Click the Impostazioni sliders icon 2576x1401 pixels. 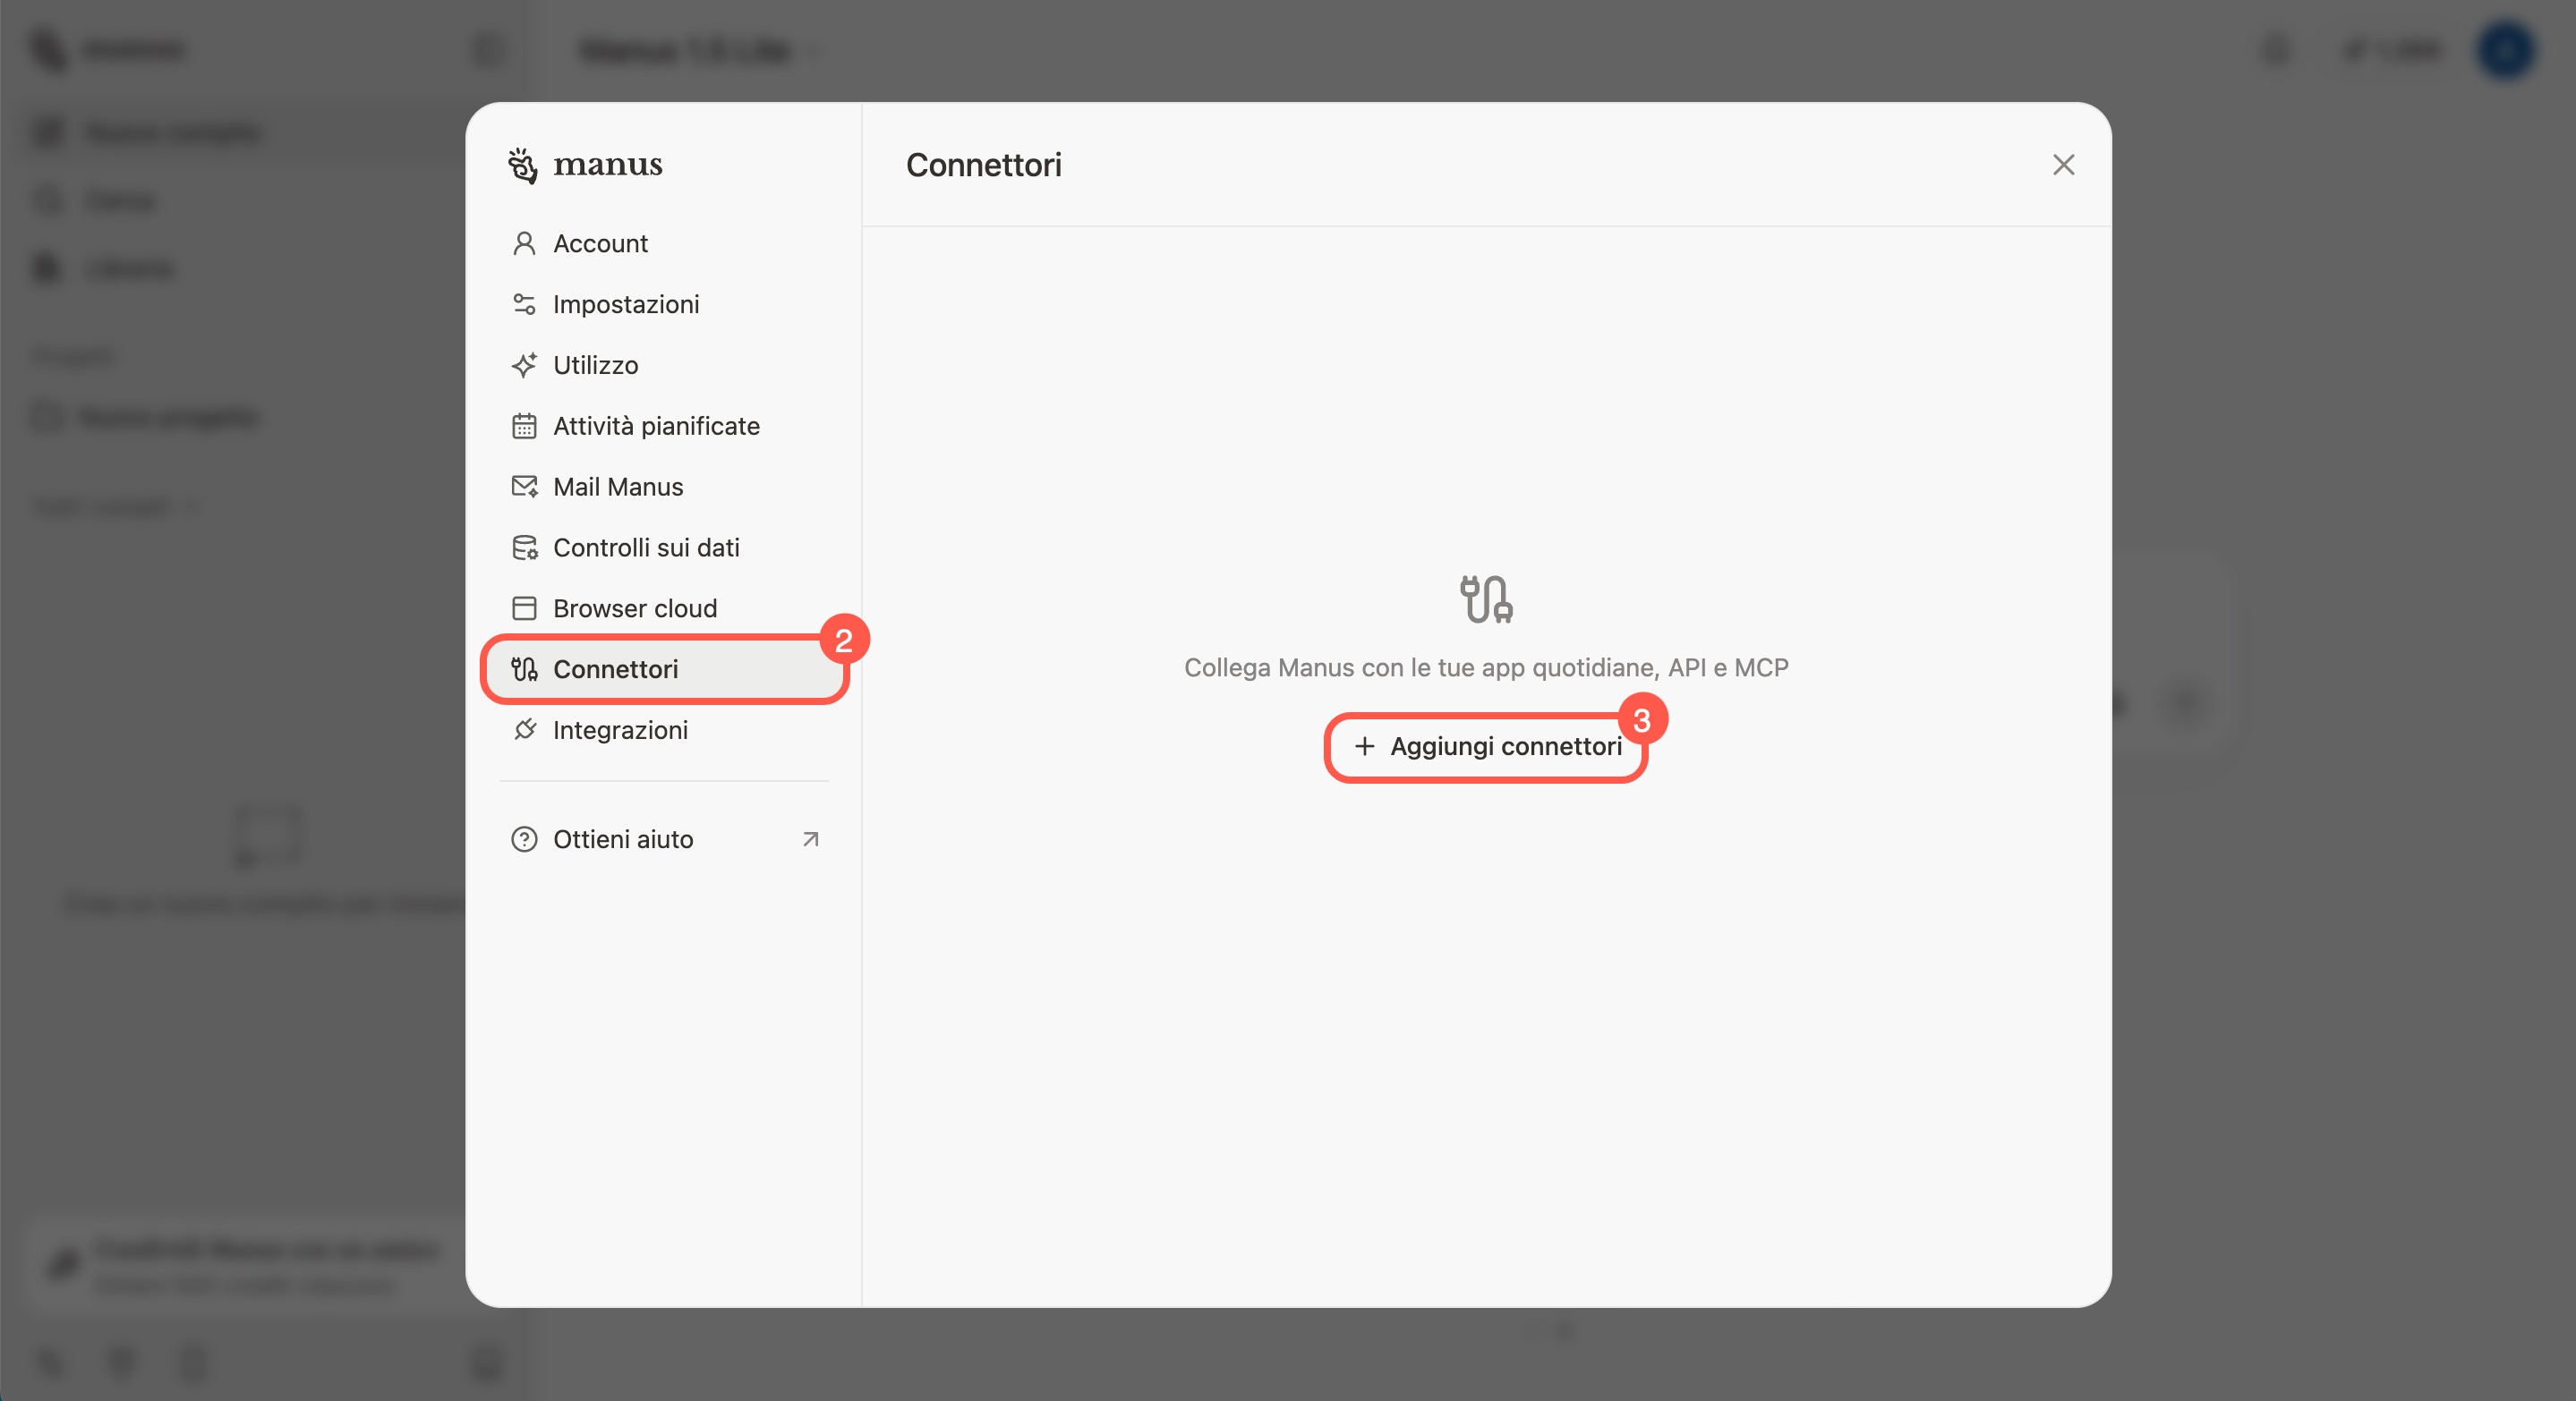coord(524,305)
